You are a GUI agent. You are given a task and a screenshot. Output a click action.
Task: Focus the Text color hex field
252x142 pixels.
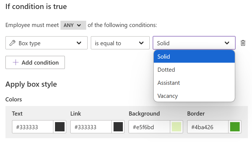(x=33, y=127)
